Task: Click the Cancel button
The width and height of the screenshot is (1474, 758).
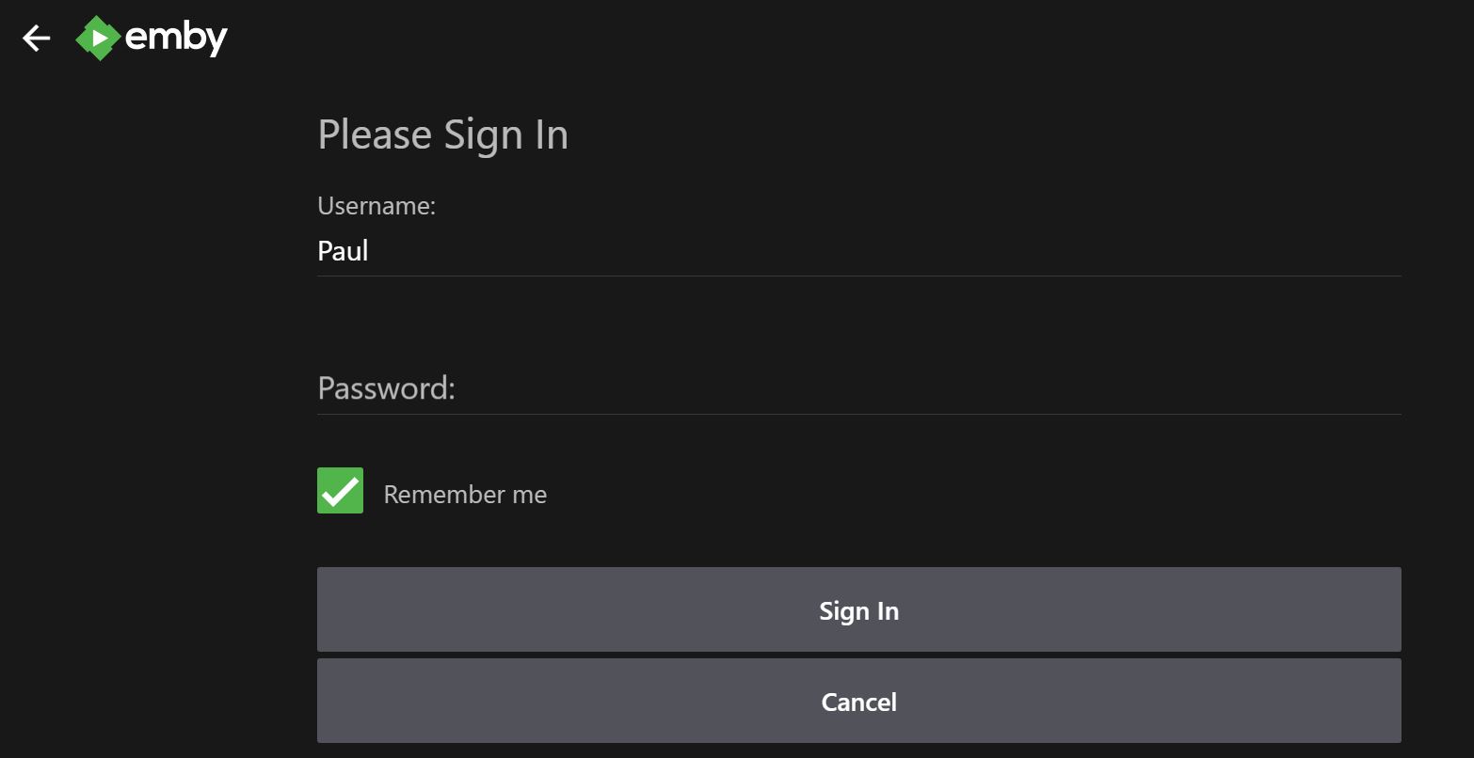Action: (857, 701)
